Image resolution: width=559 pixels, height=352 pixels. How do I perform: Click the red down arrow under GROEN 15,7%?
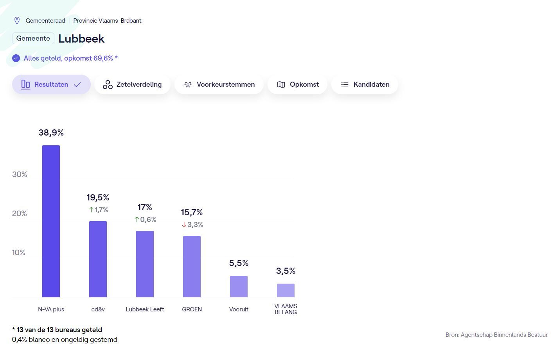184,225
